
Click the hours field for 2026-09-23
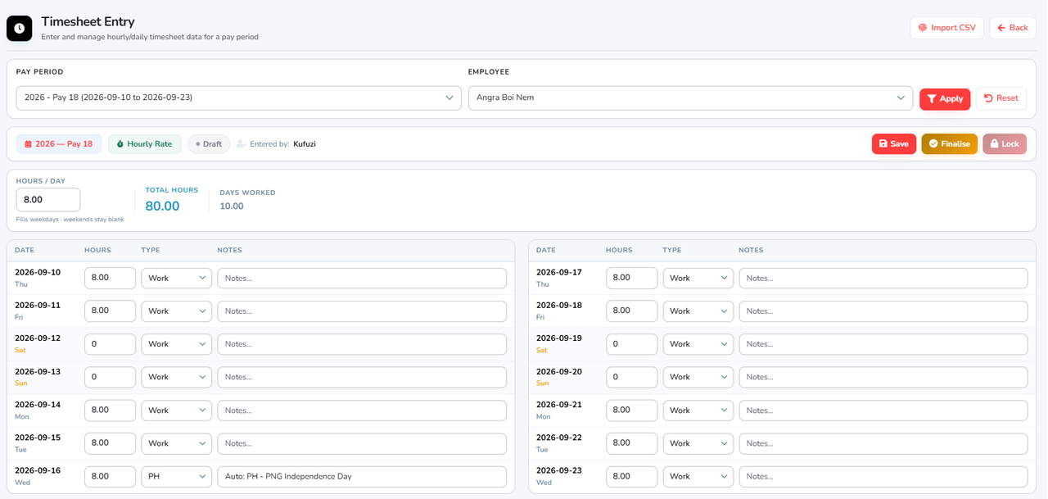631,476
